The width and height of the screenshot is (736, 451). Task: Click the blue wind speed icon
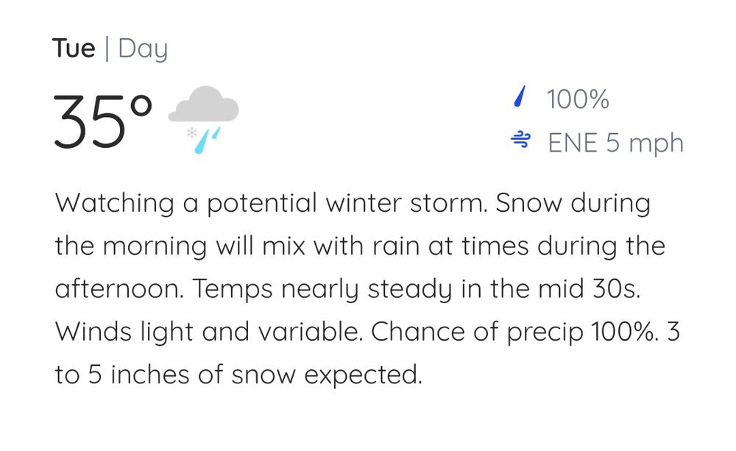pyautogui.click(x=520, y=140)
